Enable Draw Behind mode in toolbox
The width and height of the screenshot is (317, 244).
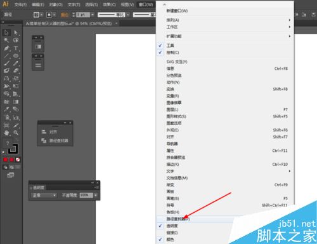point(11,167)
